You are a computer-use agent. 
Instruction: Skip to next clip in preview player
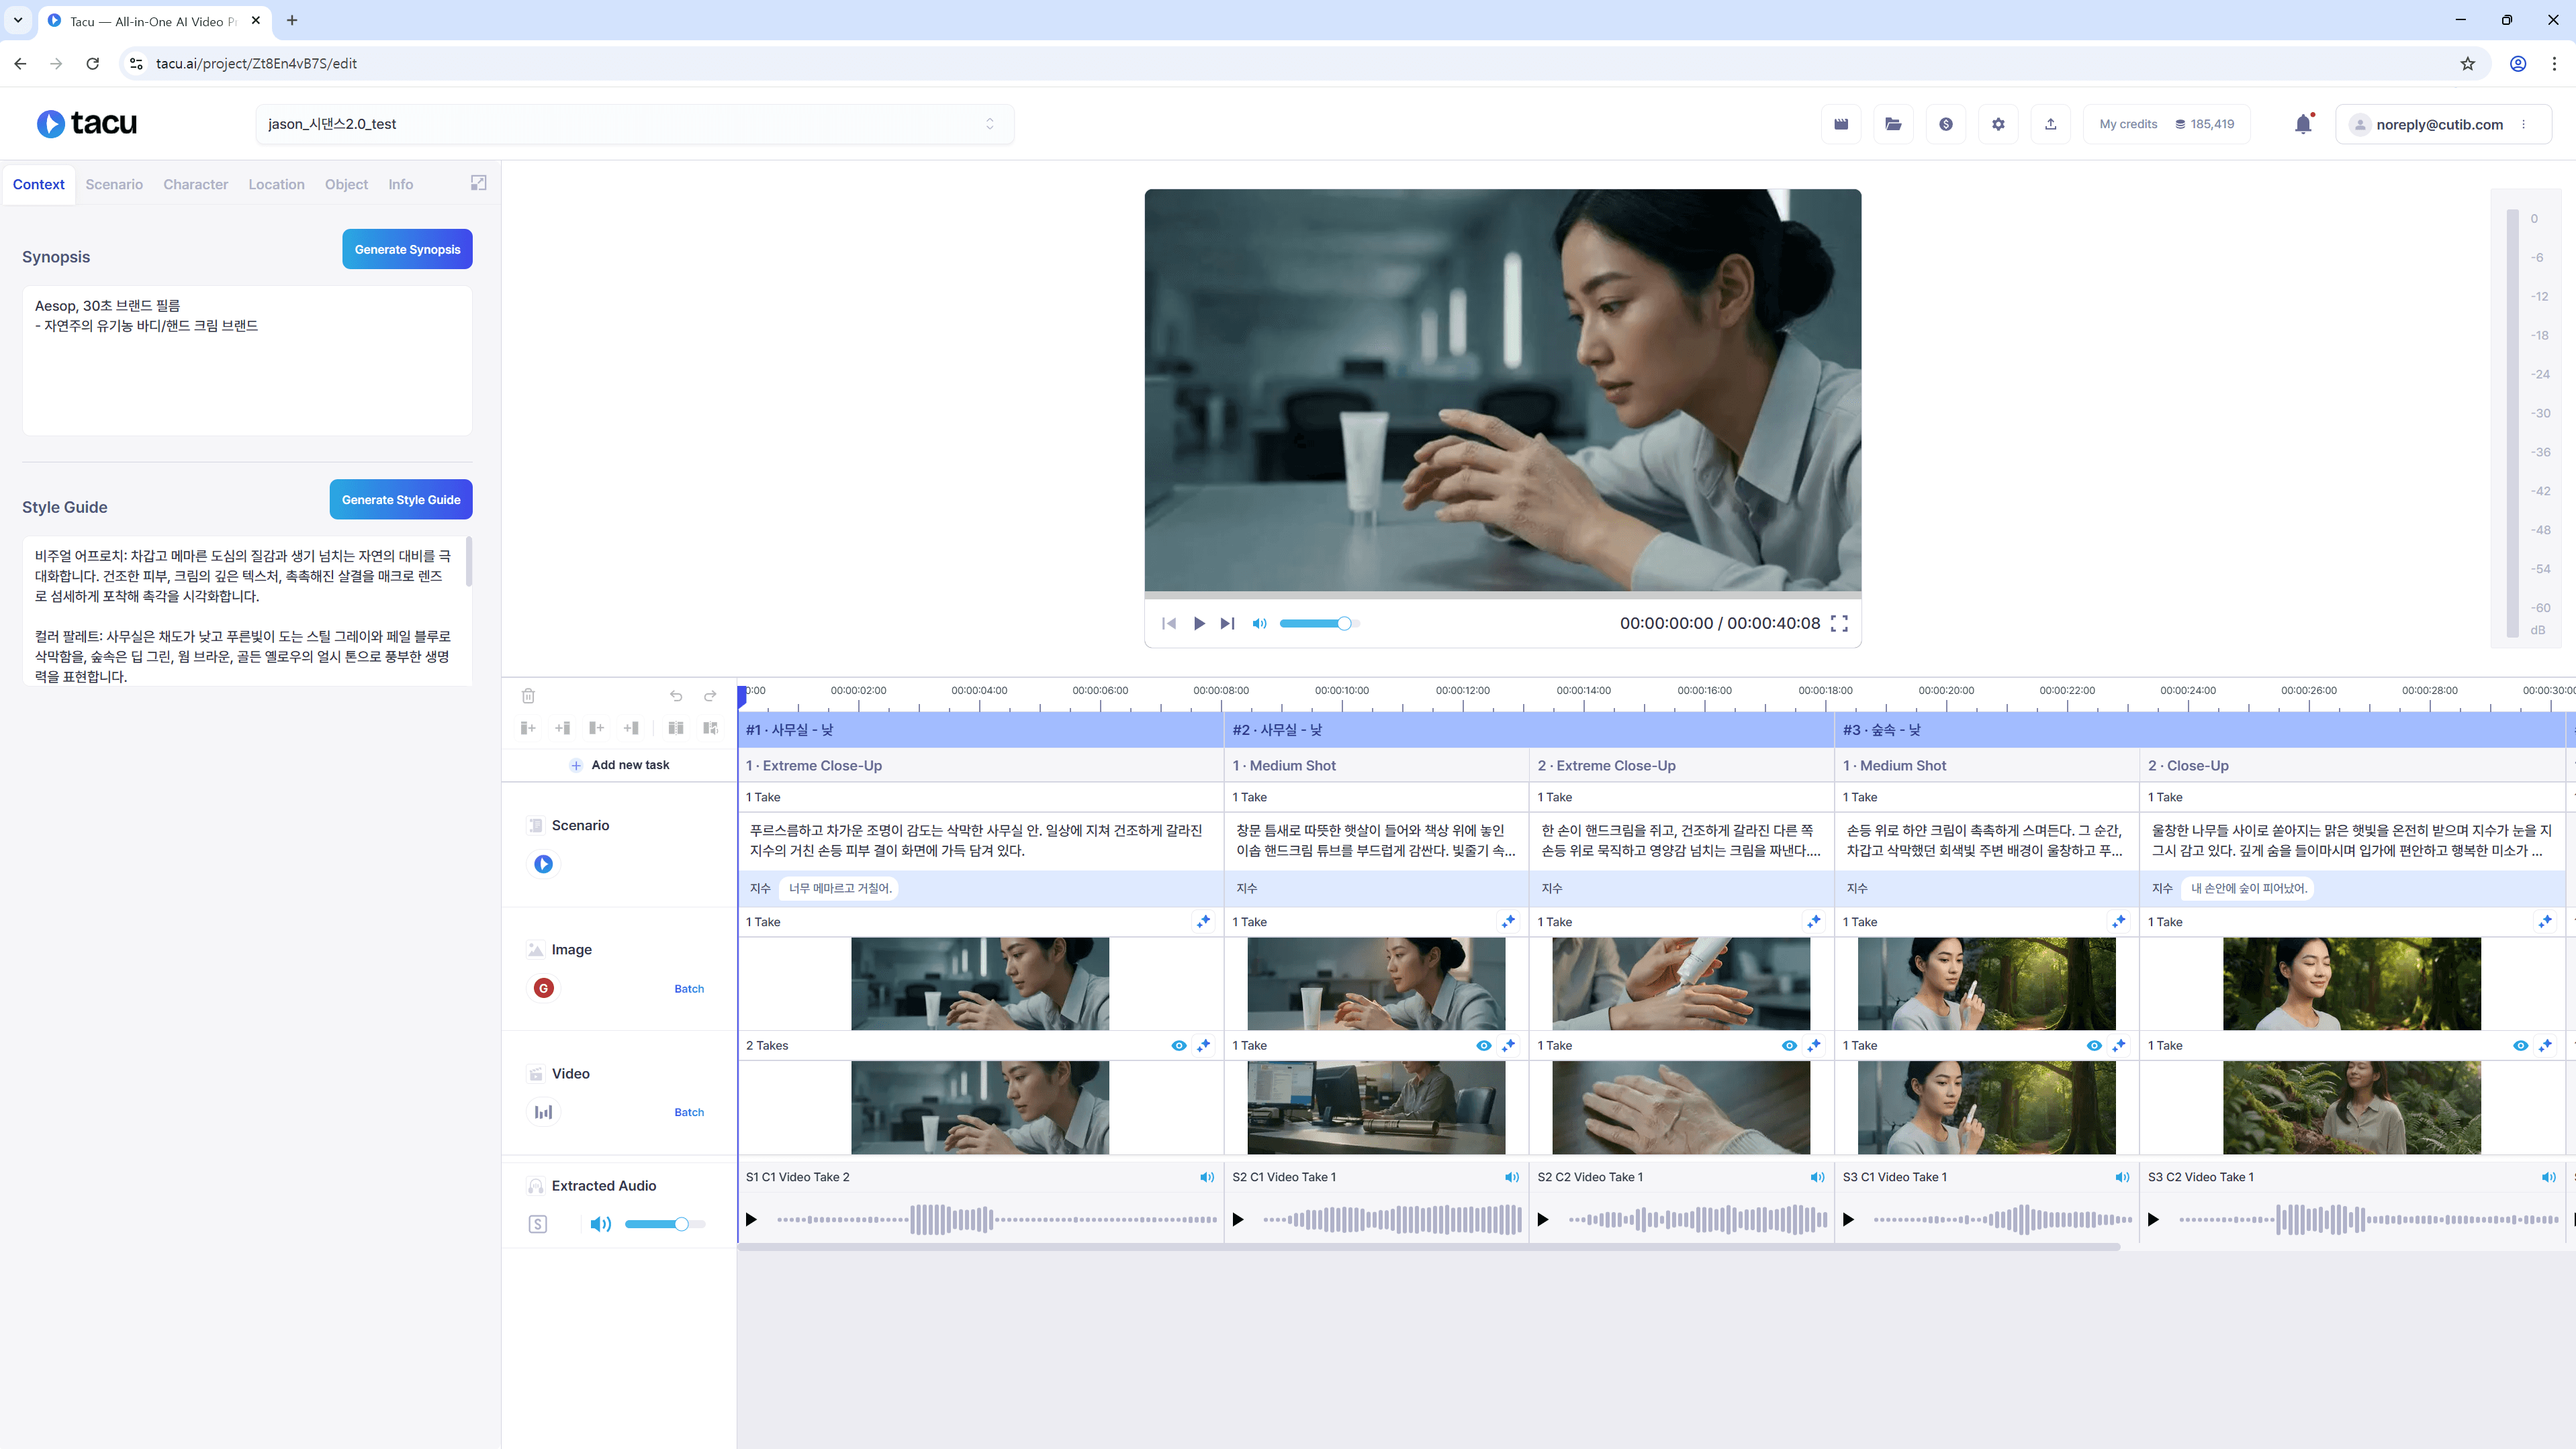(1227, 623)
